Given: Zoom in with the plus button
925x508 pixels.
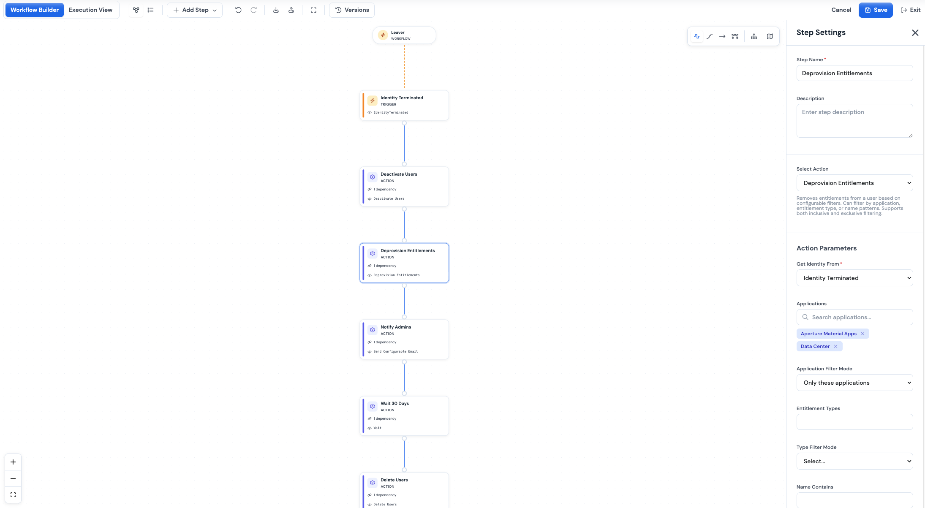Looking at the screenshot, I should pyautogui.click(x=13, y=462).
